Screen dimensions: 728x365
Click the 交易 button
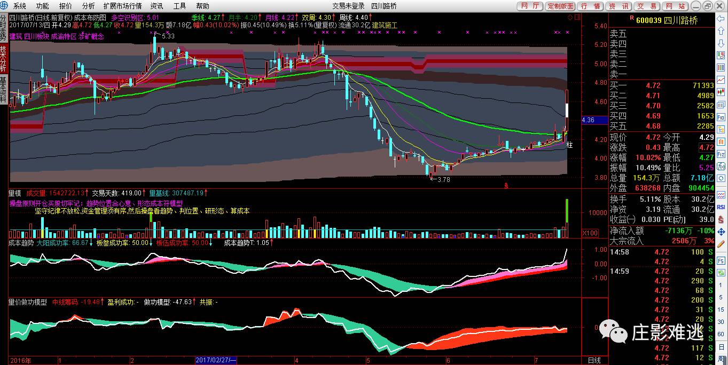click(x=647, y=6)
